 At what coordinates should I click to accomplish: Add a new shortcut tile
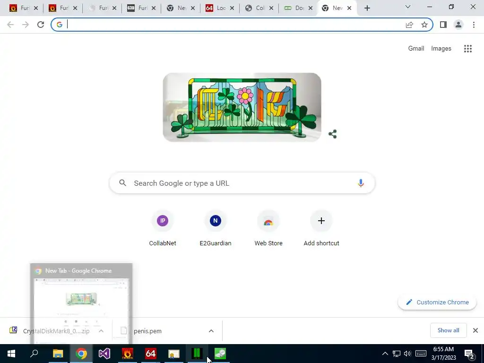[321, 228]
